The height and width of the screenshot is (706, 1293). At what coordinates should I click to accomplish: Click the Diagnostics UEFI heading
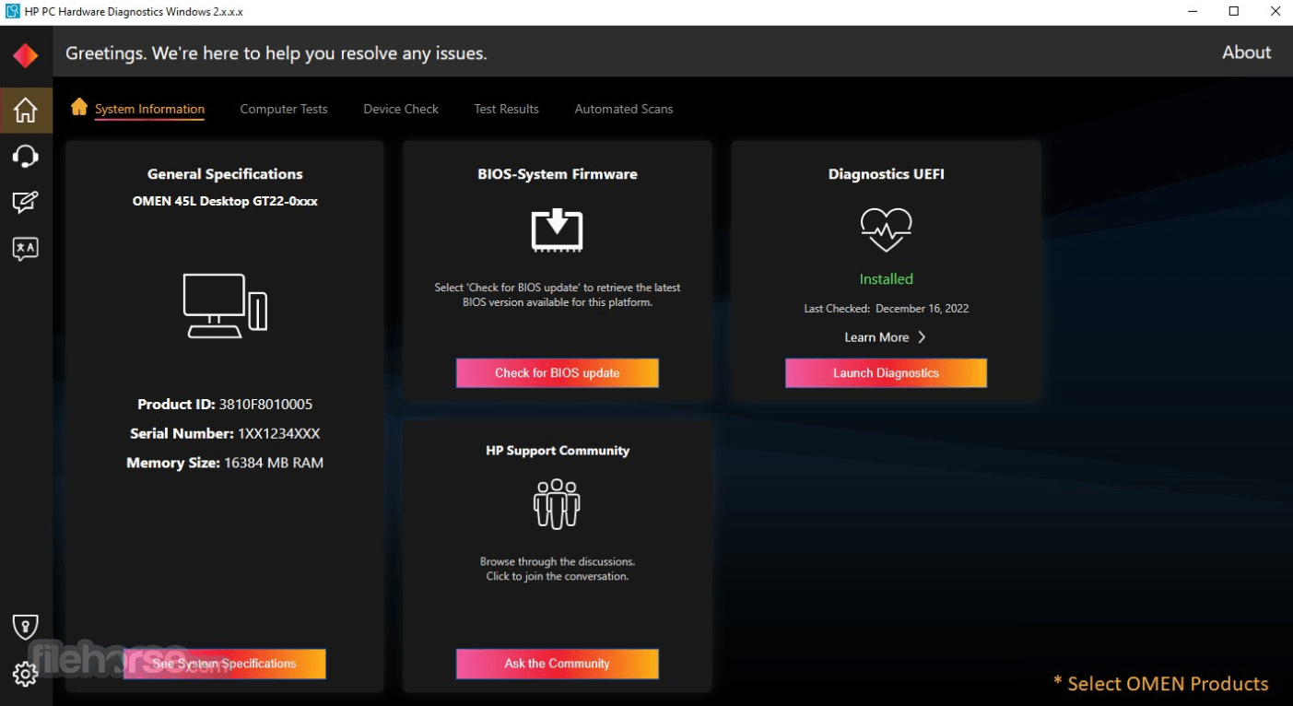[x=886, y=173]
